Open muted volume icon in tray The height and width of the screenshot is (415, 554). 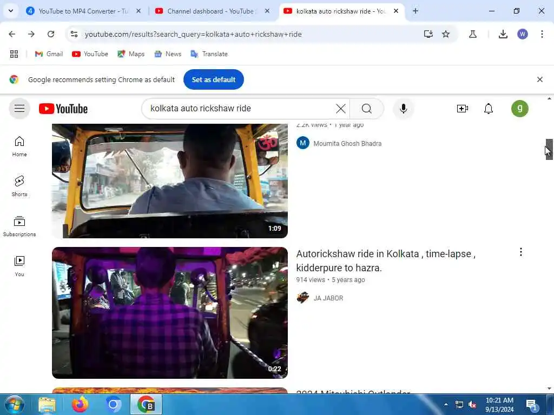[x=472, y=404]
